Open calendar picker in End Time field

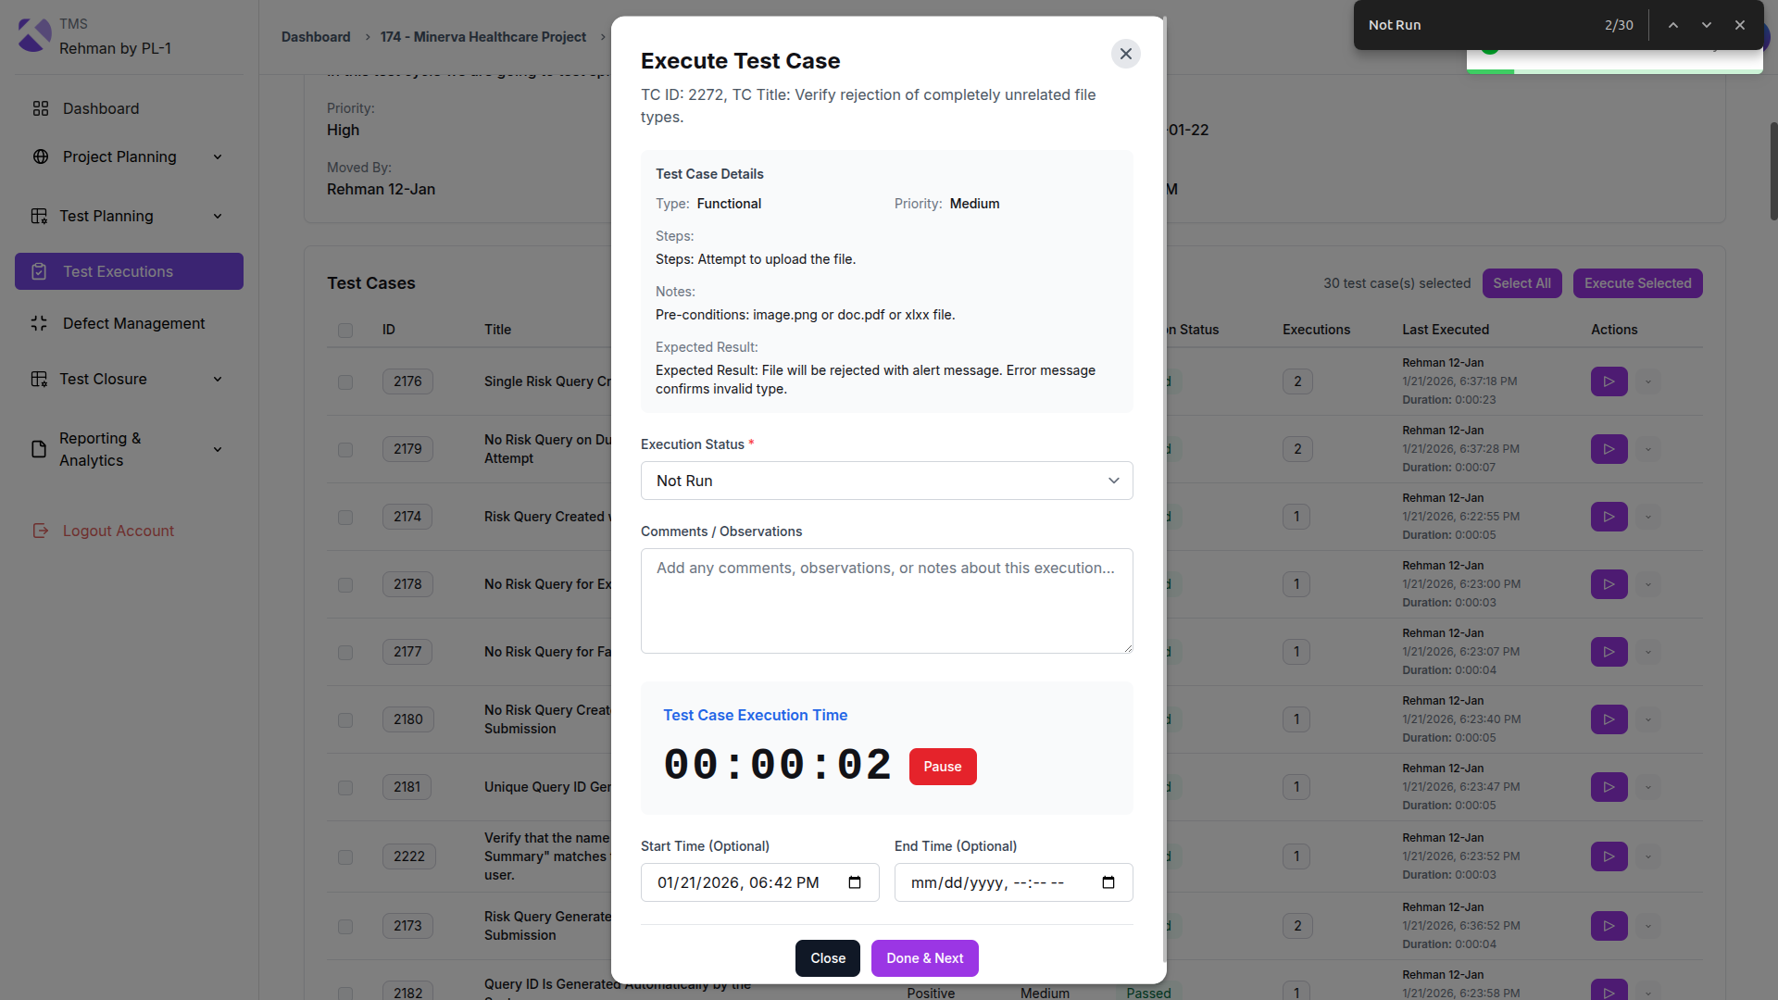(x=1108, y=882)
